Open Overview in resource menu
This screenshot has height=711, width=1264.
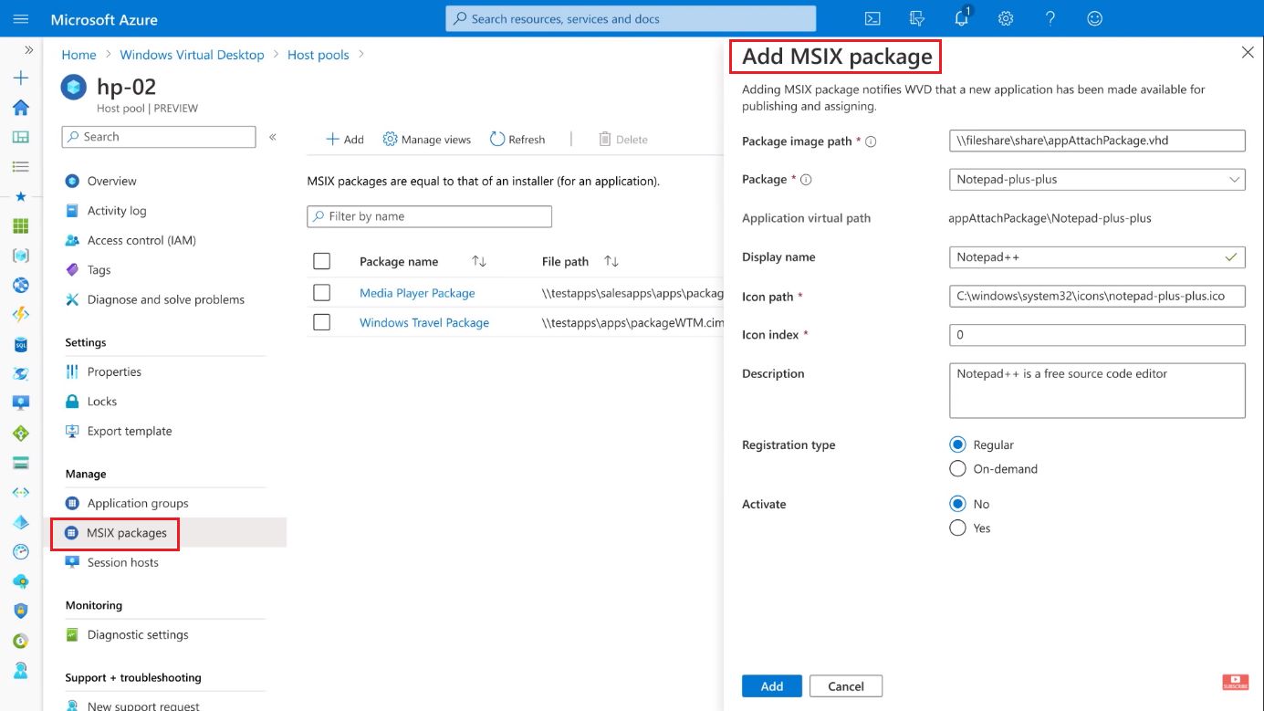[x=111, y=181]
